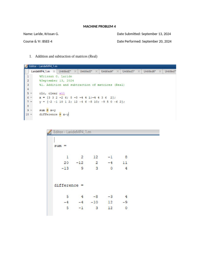Open the Untitled2* tab
Screen dimensions: 199x265
pyautogui.click(x=65, y=71)
